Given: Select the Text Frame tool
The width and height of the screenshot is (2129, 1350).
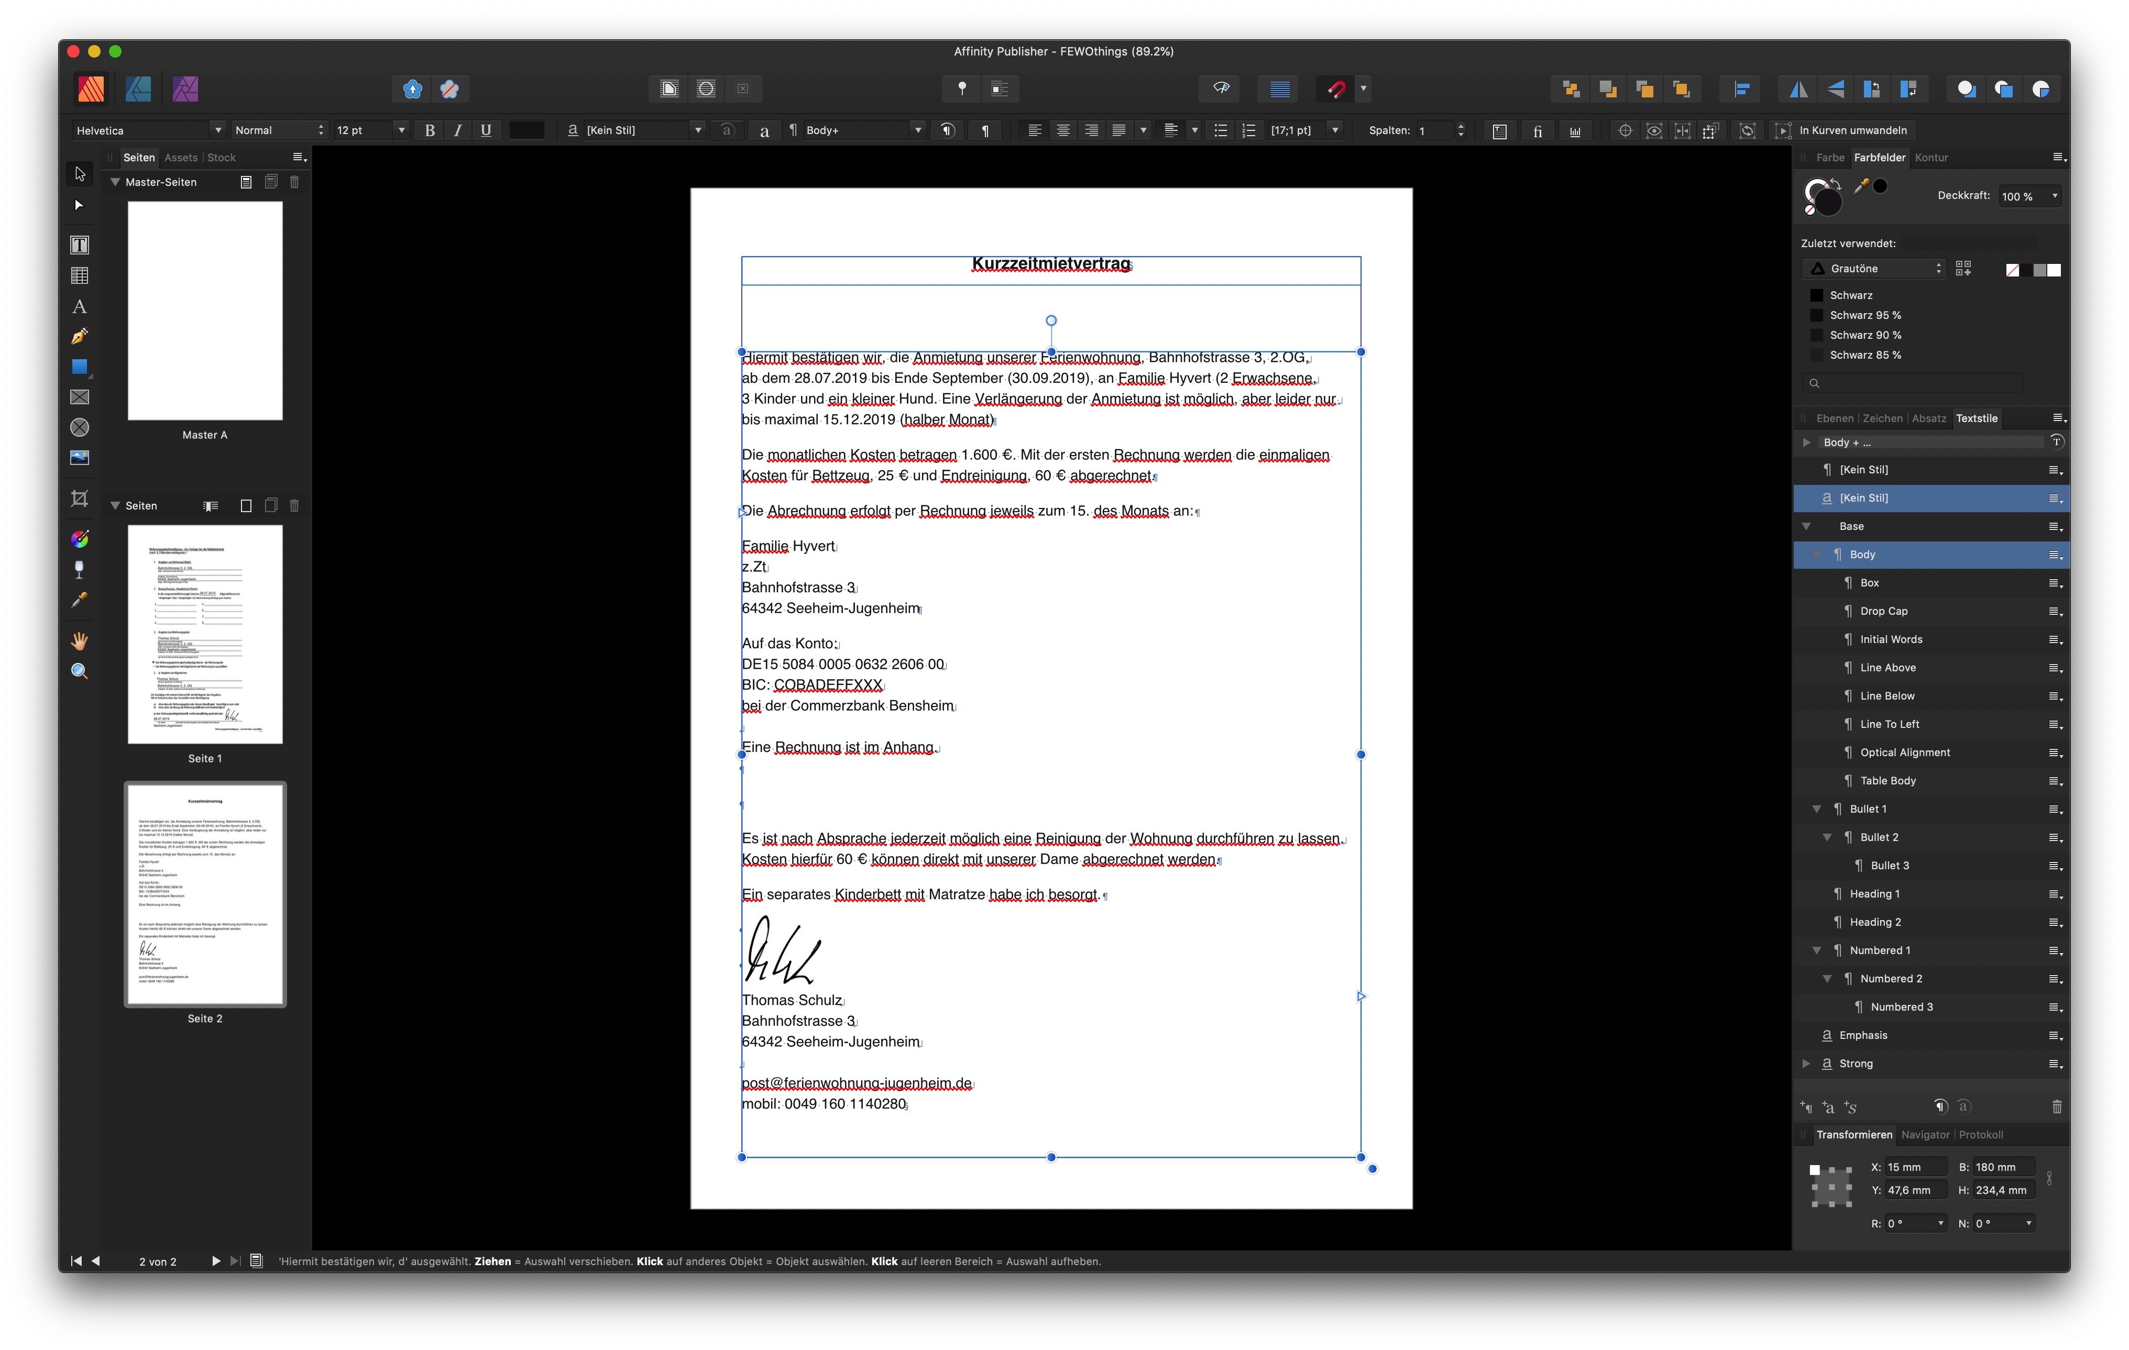Looking at the screenshot, I should point(79,245).
